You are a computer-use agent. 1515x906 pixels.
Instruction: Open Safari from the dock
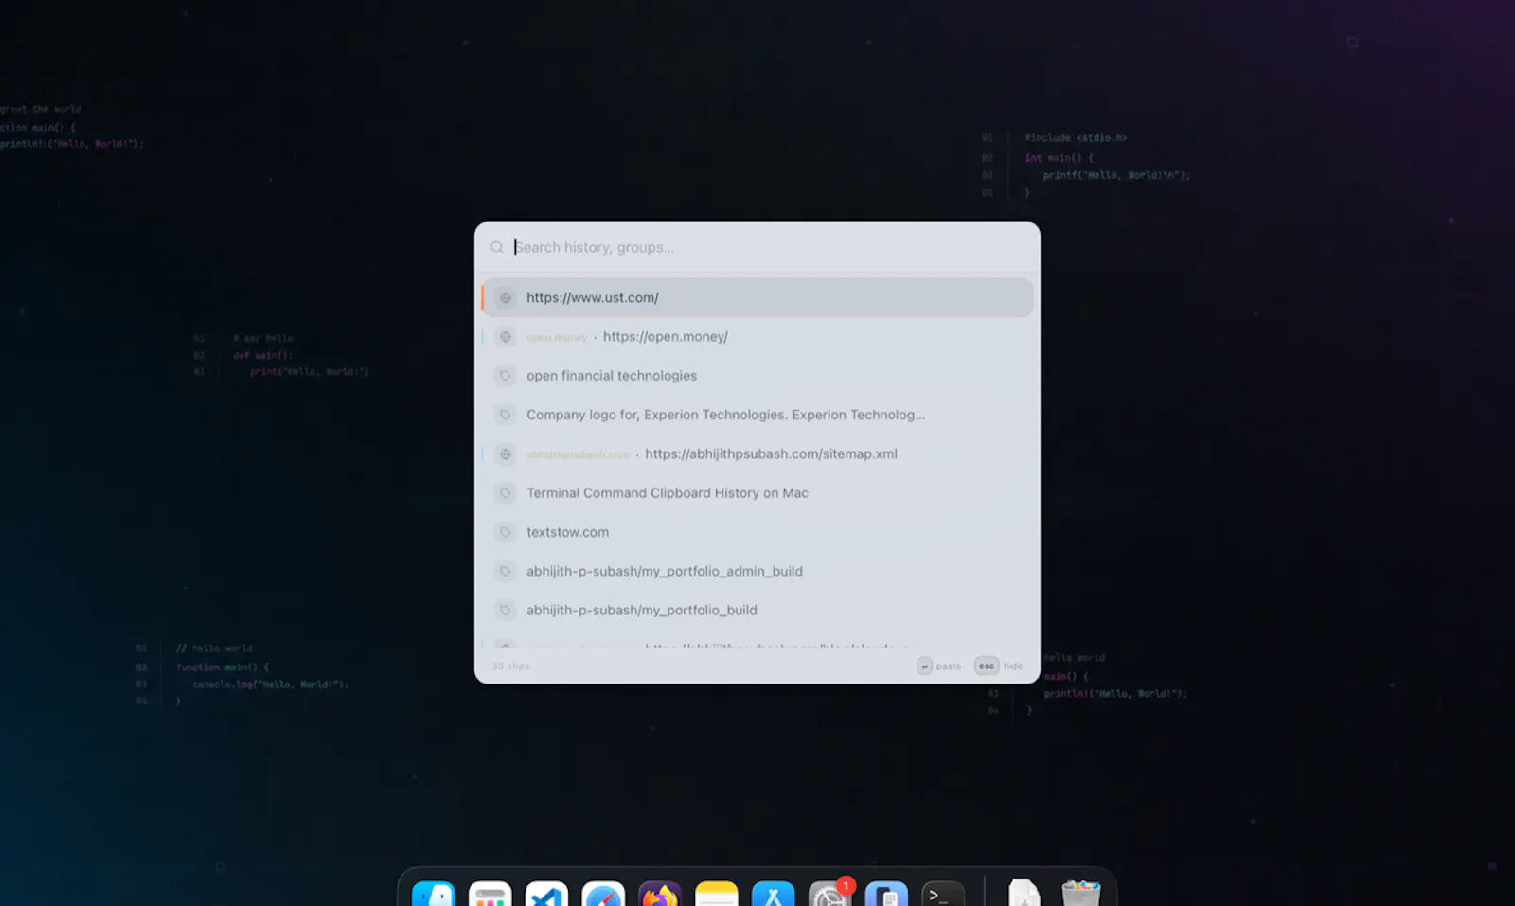click(603, 894)
